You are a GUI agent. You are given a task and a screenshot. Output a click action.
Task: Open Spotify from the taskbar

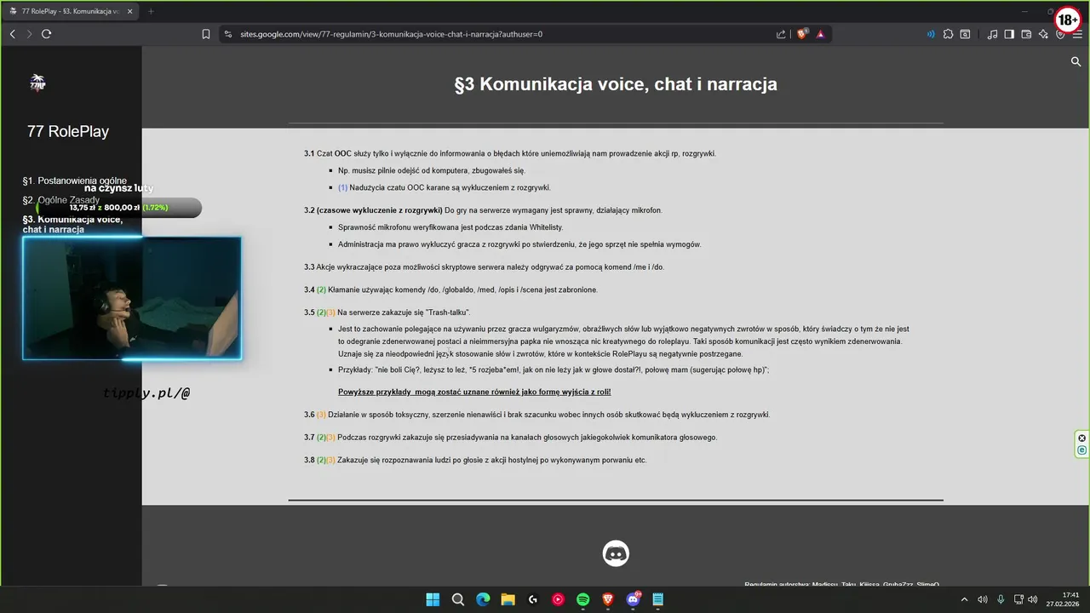[x=583, y=599]
